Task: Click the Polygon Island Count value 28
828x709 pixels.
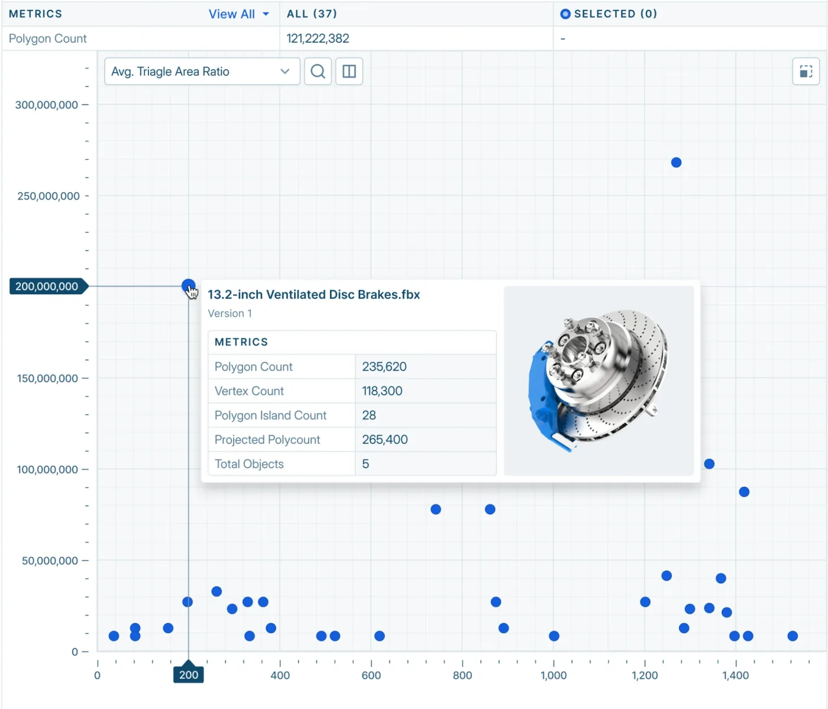Action: 369,415
